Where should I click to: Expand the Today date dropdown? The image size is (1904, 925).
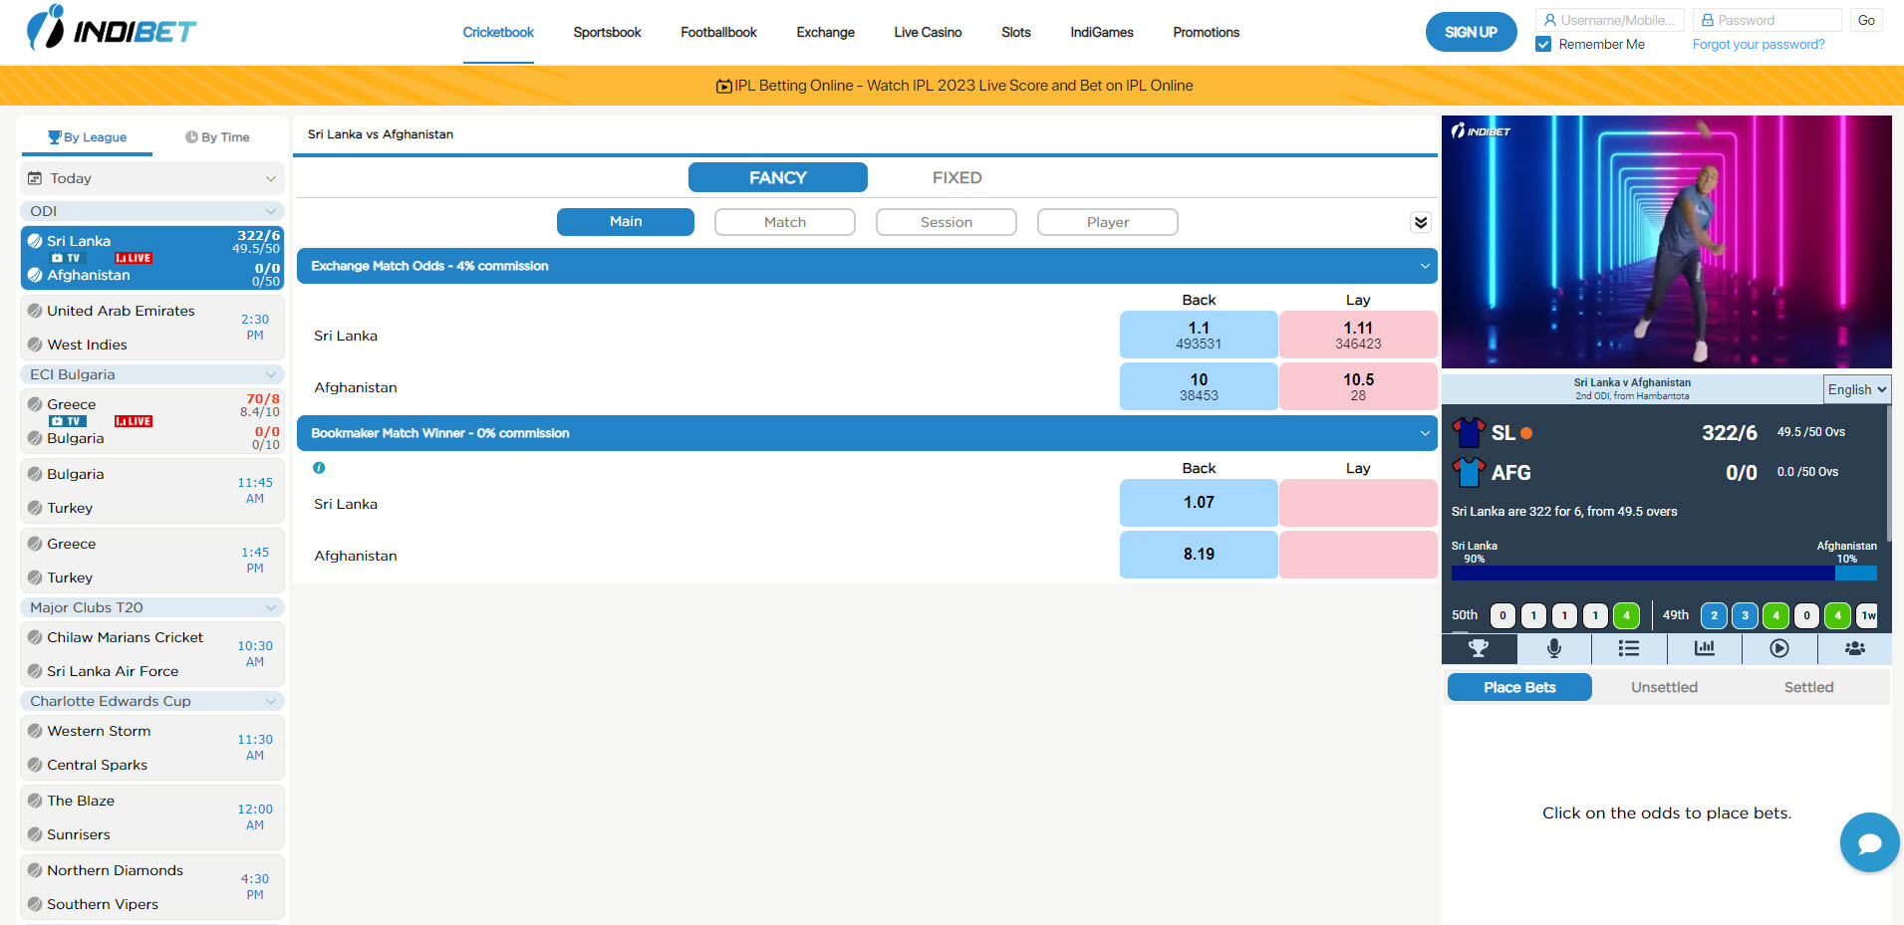click(x=152, y=178)
